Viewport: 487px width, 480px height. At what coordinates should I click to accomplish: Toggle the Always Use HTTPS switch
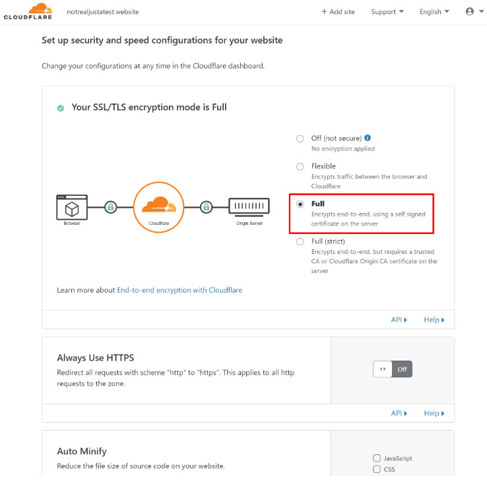click(393, 369)
